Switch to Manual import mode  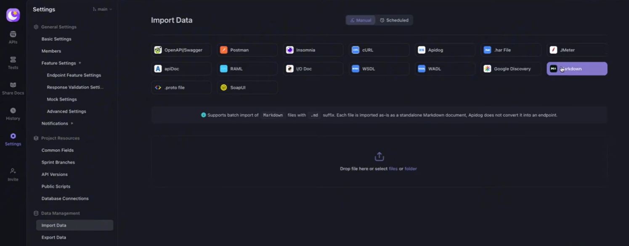[x=361, y=20]
